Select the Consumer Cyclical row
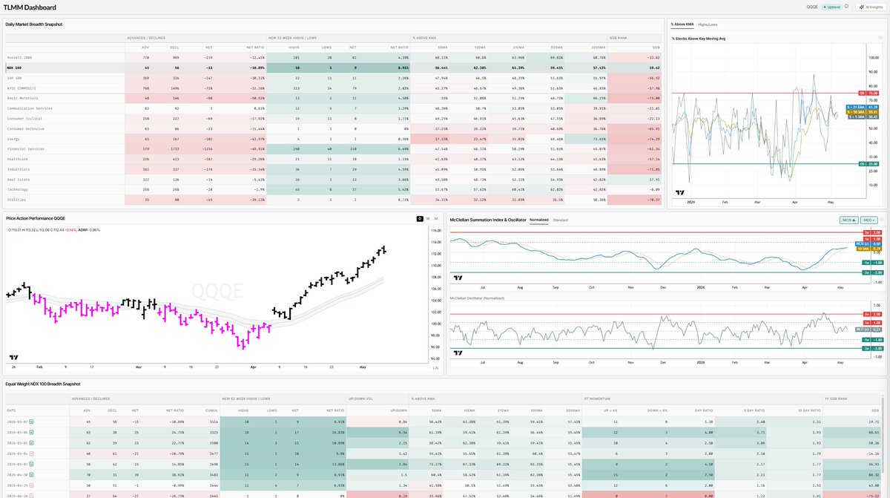The image size is (890, 498). pos(333,118)
